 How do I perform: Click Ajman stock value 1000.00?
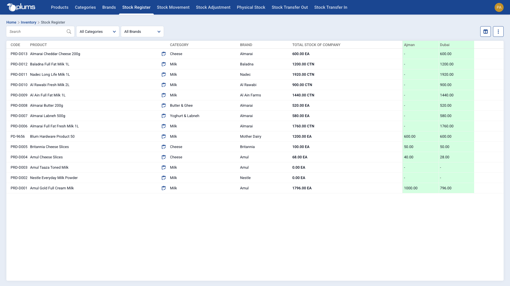[411, 188]
